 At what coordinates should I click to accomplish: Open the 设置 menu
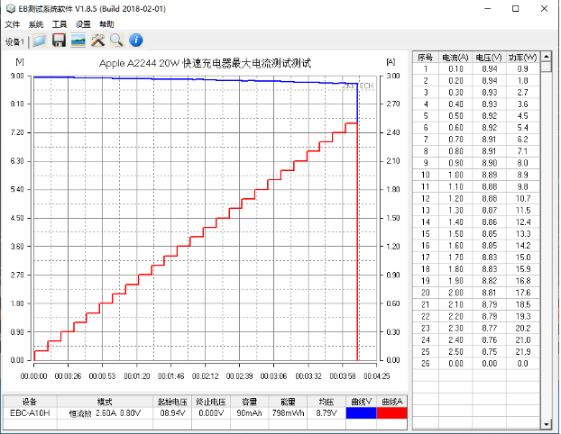click(x=83, y=24)
